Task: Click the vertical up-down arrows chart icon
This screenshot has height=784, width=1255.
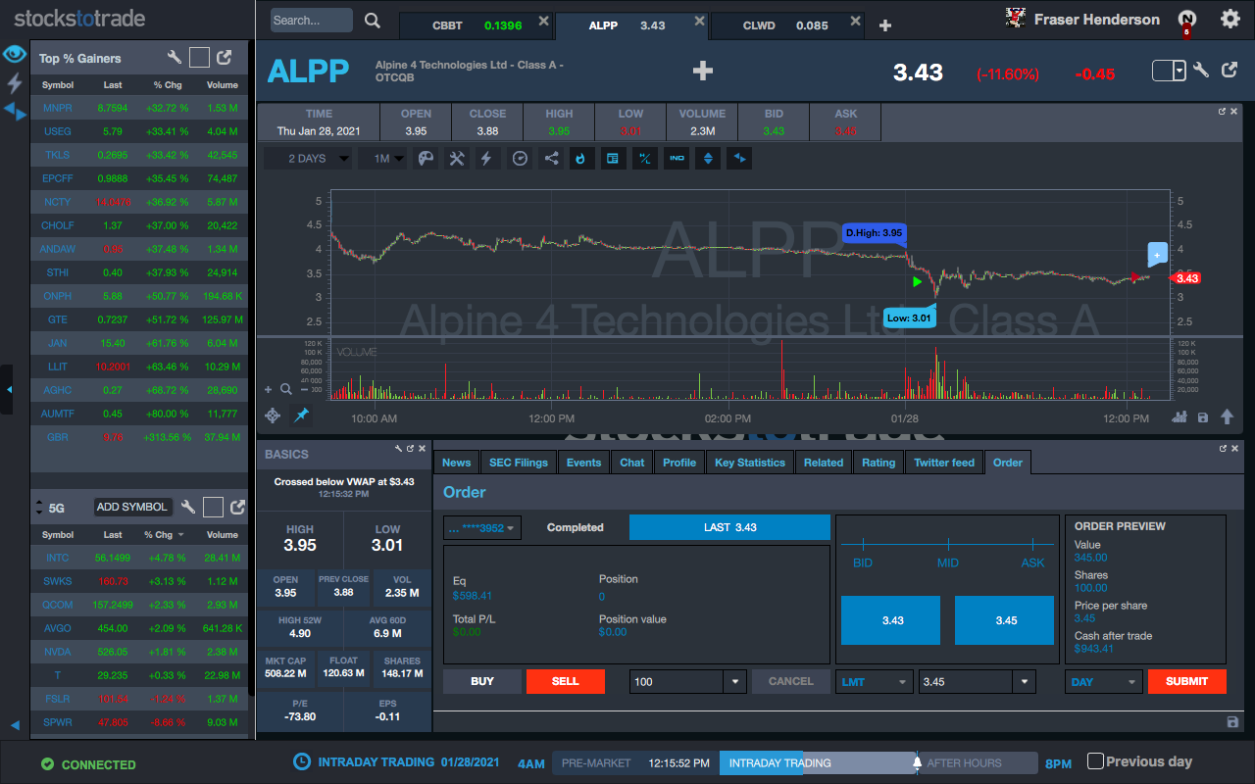Action: 708,158
